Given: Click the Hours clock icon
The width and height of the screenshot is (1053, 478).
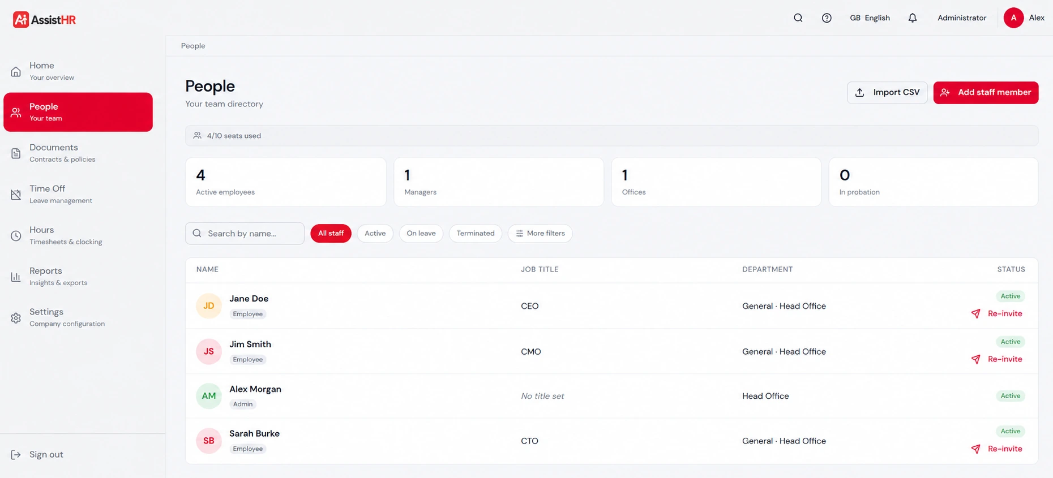Looking at the screenshot, I should click(x=16, y=236).
